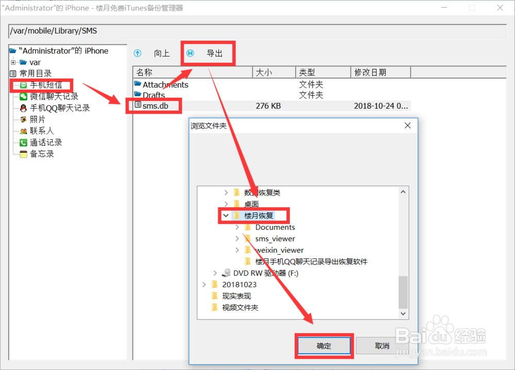The width and height of the screenshot is (515, 370).
Task: Click the iPhone root folder icon
Action: 13,51
